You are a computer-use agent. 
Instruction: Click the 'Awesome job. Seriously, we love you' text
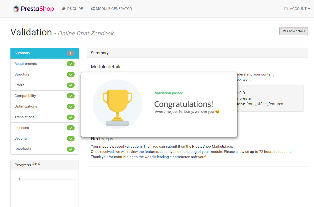tap(184, 112)
